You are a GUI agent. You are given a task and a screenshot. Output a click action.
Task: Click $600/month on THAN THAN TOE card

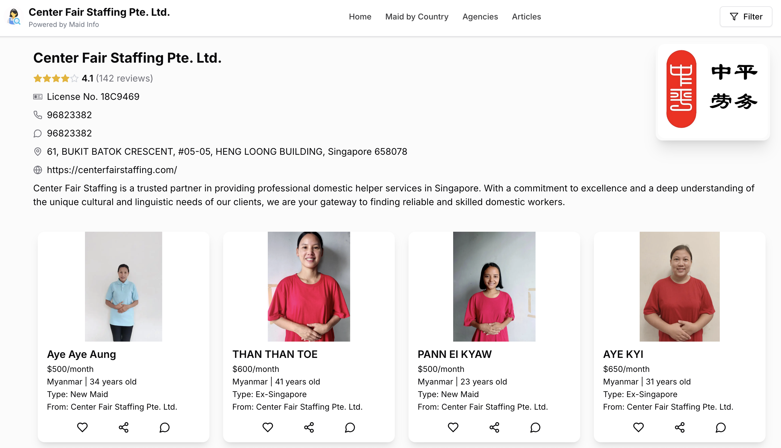(256, 369)
